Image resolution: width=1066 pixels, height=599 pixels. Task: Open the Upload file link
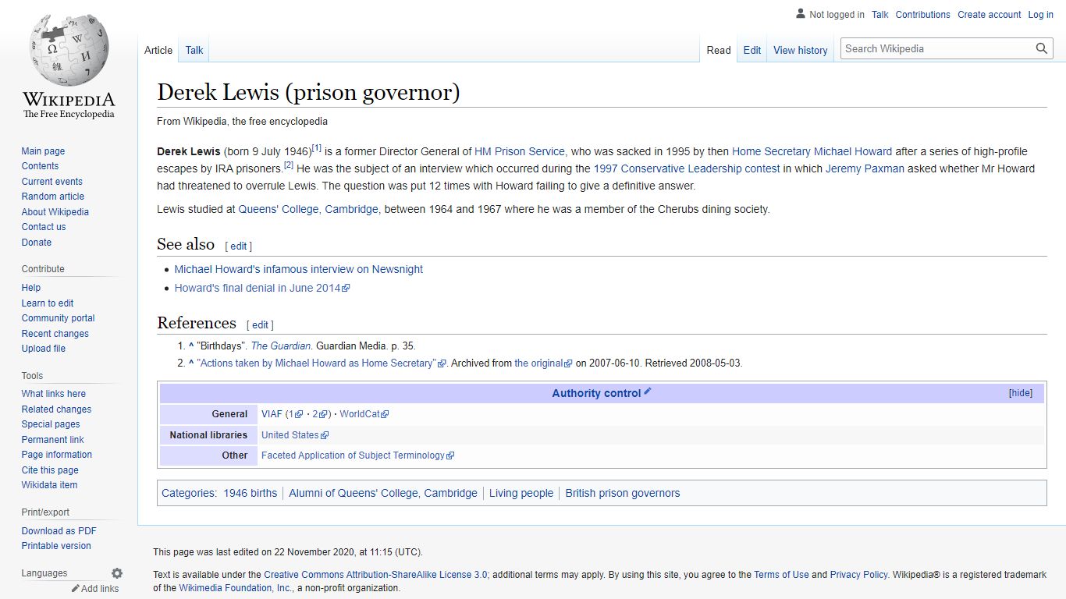point(44,349)
